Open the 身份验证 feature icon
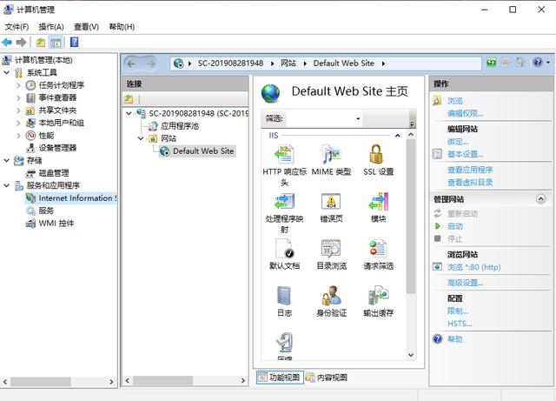The width and height of the screenshot is (556, 401). (x=331, y=296)
